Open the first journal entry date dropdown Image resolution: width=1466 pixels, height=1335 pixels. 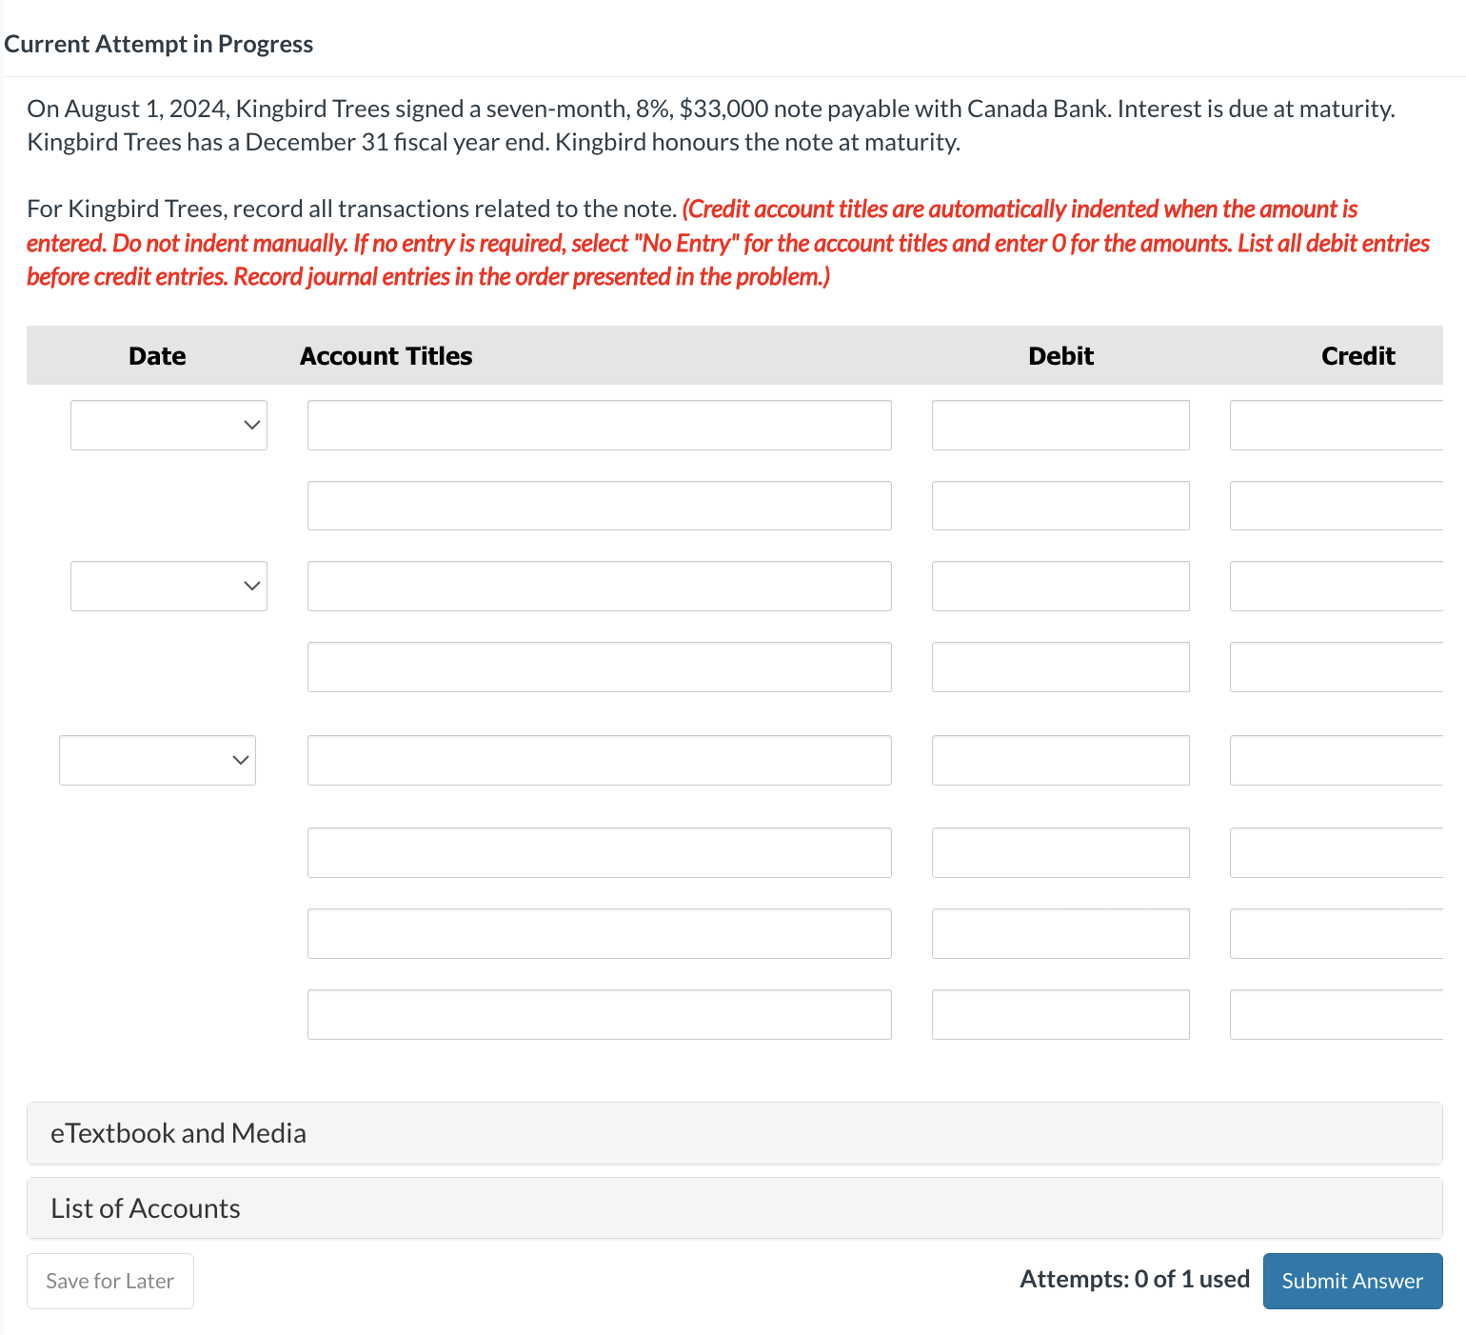[x=168, y=425]
